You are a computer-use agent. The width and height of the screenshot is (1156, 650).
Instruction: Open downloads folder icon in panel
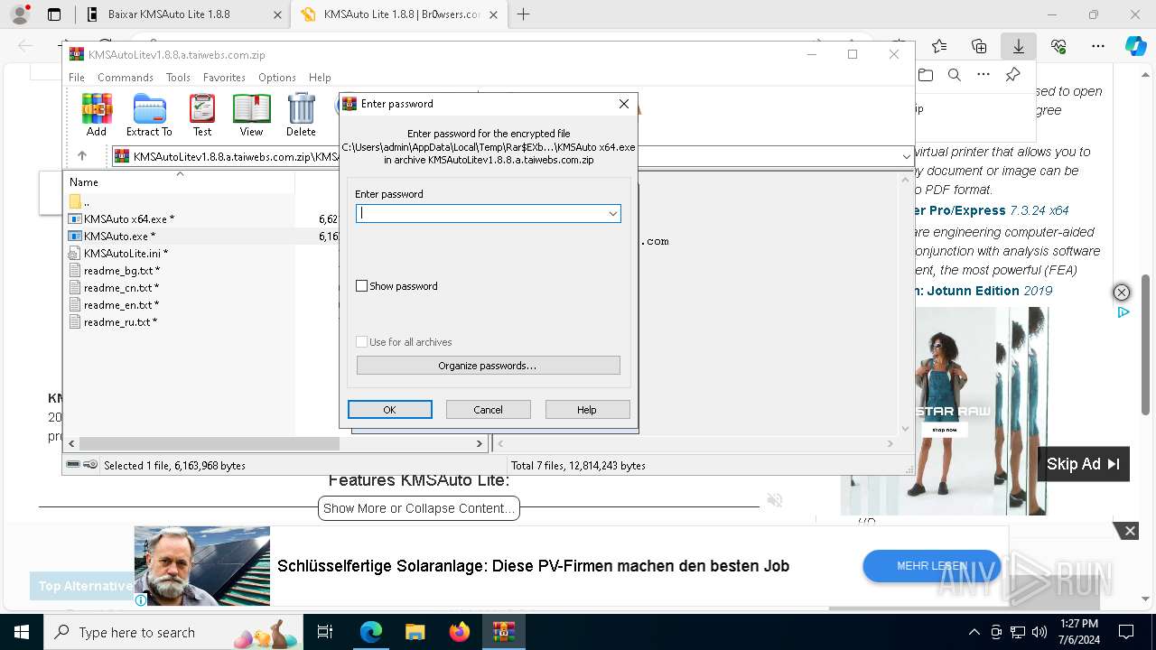coord(925,75)
